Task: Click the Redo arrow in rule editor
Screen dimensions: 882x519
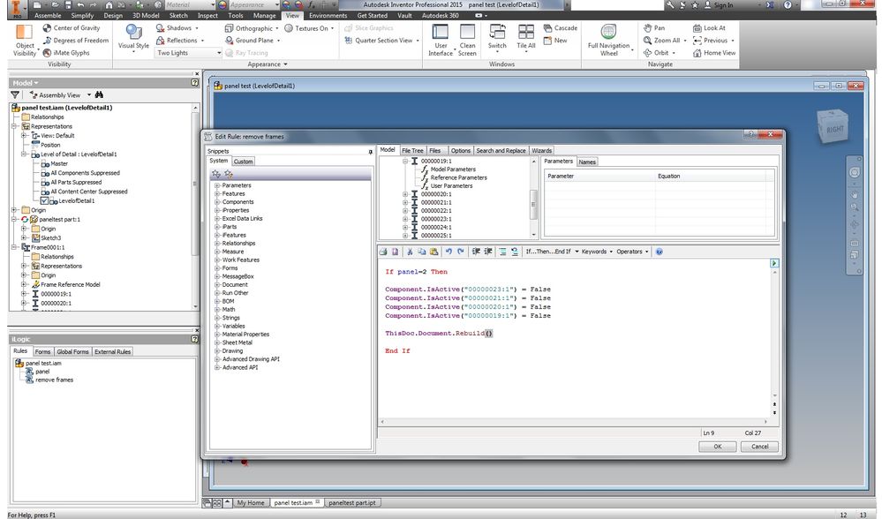Action: [461, 252]
